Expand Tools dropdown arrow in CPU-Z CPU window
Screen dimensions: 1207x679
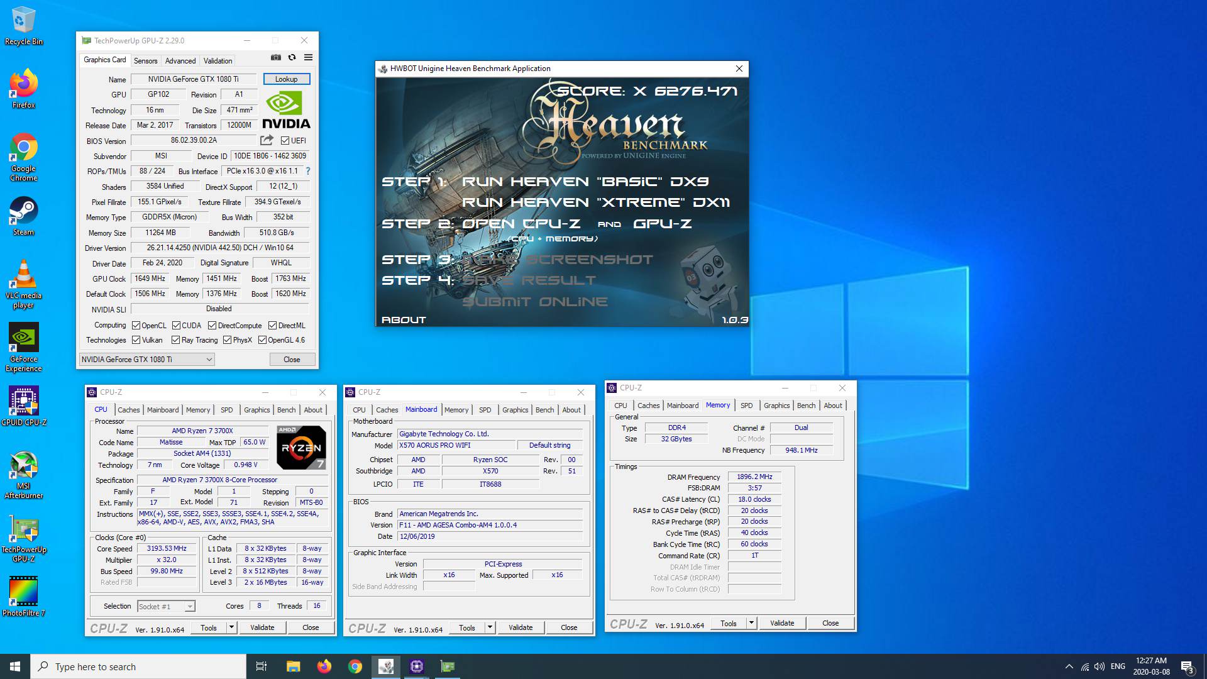click(x=231, y=627)
